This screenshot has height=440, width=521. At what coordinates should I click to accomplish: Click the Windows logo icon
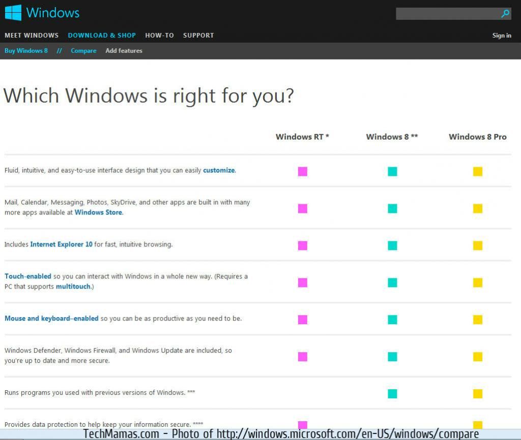[x=13, y=13]
